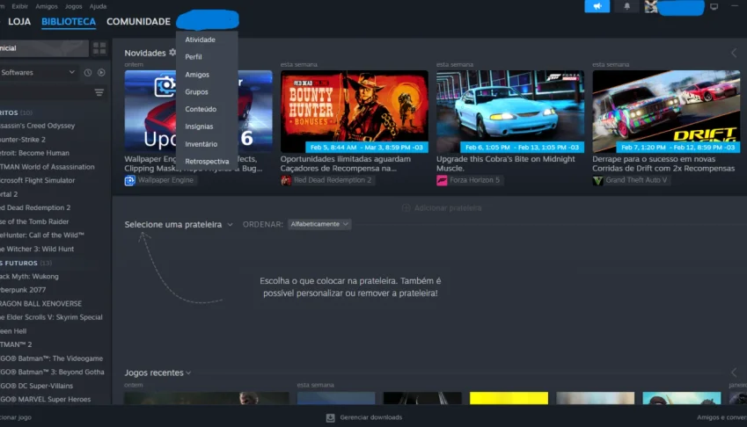Collapse Novidades with the arrow

734,53
